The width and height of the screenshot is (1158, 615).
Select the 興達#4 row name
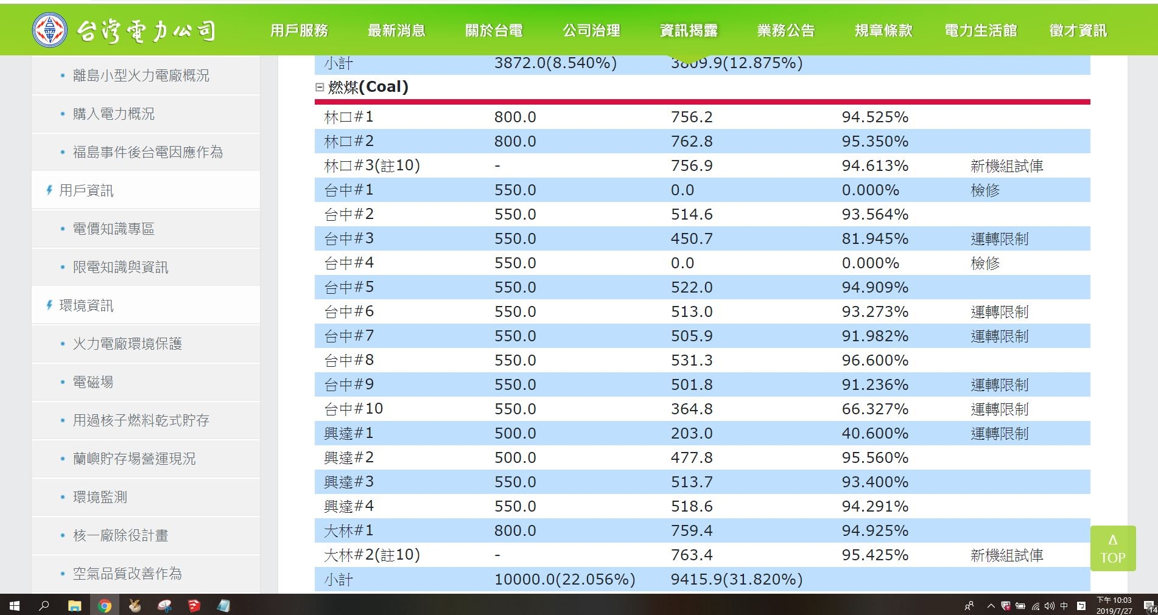pyautogui.click(x=349, y=506)
